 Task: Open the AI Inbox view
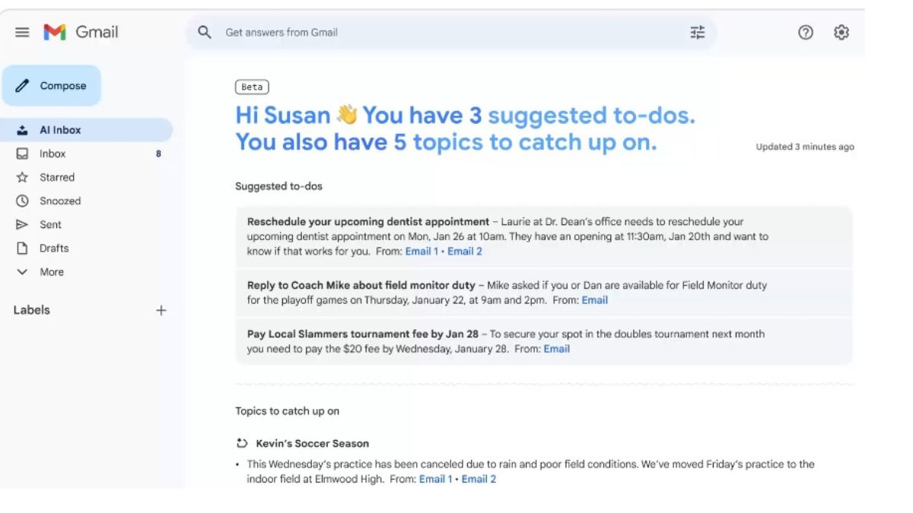(x=60, y=130)
